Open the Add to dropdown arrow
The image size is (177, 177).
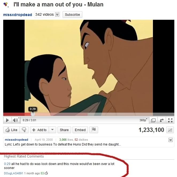click(52, 130)
